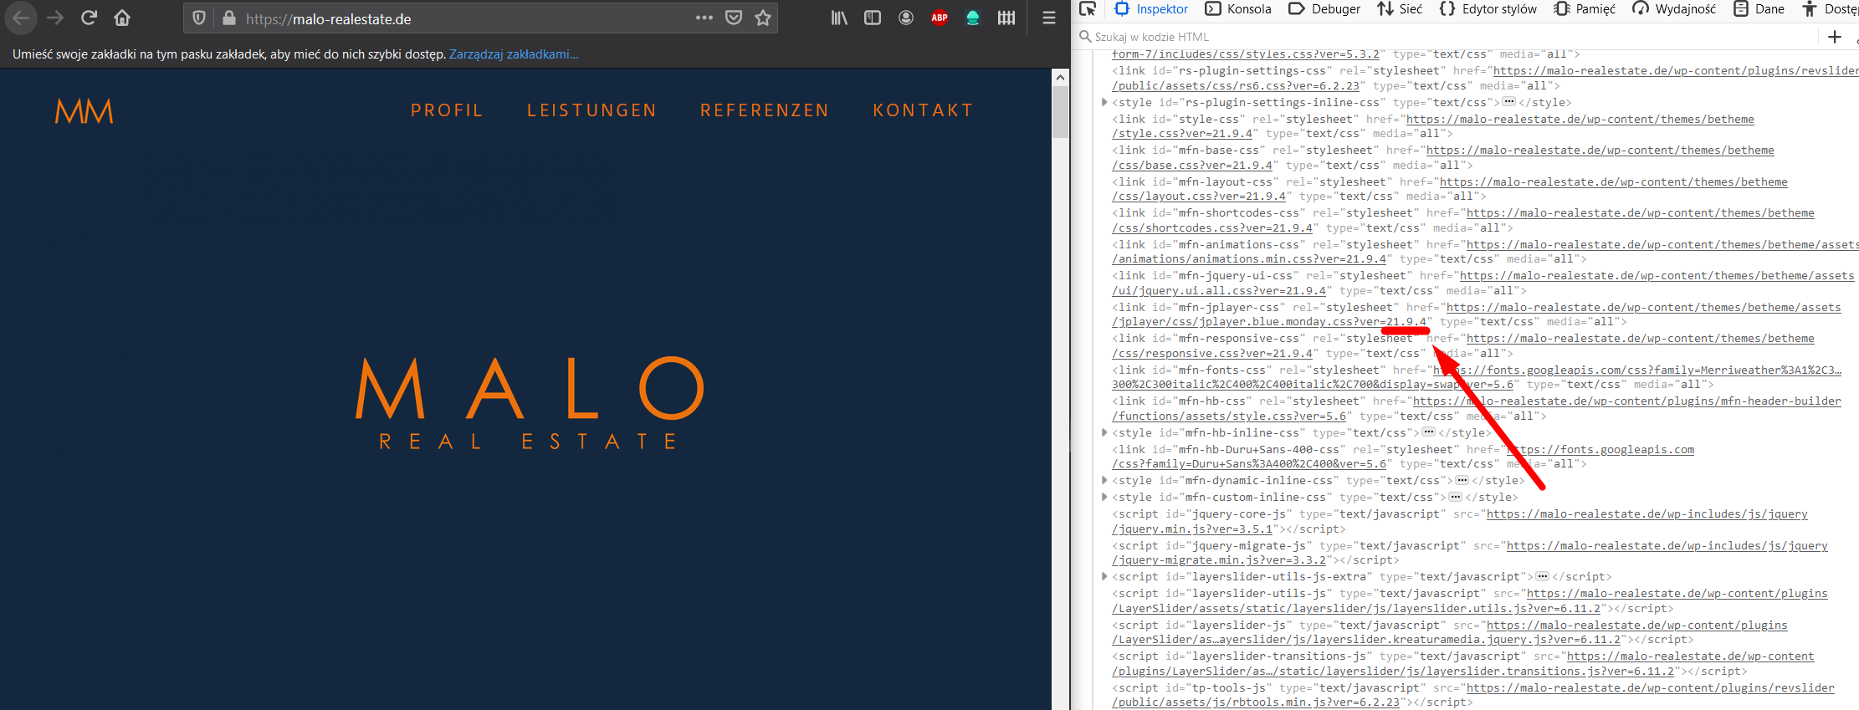Go to Home with house icon
The height and width of the screenshot is (710, 1859).
[122, 18]
